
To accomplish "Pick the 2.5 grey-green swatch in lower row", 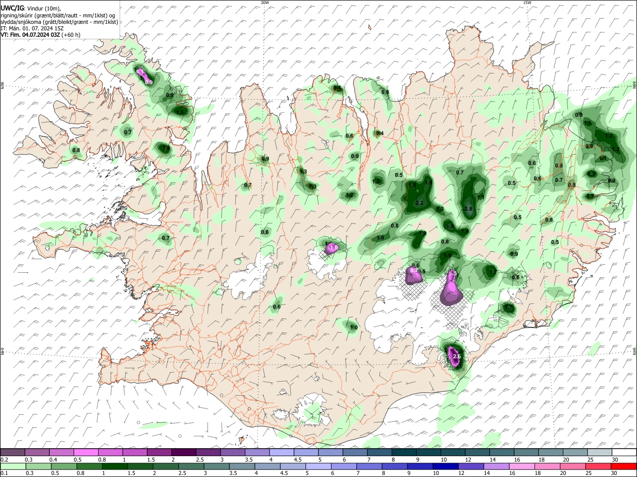I will 190,466.
